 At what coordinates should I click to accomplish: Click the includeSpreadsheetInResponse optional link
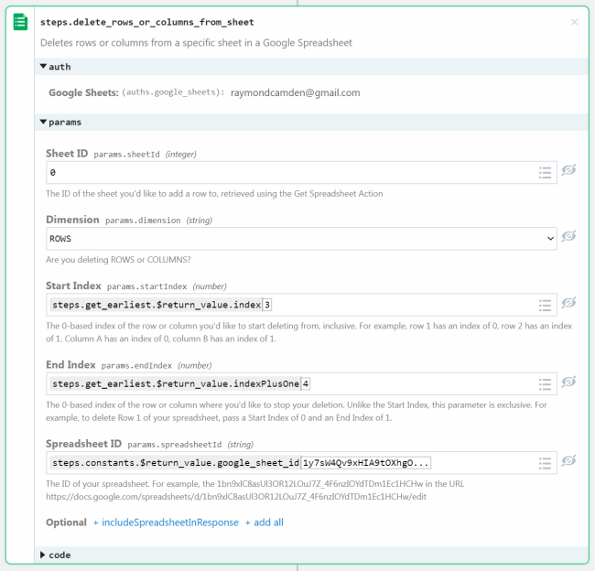[x=165, y=523]
